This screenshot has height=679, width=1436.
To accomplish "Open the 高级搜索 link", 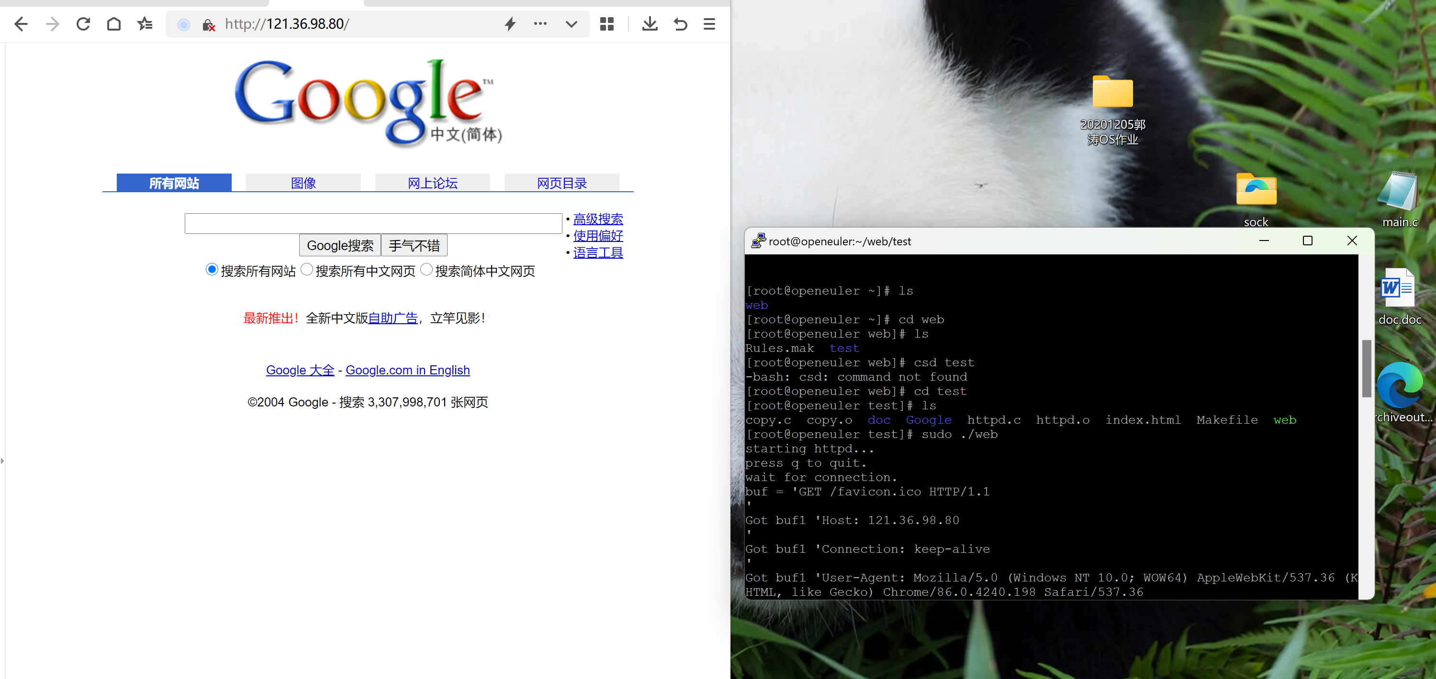I will click(597, 219).
